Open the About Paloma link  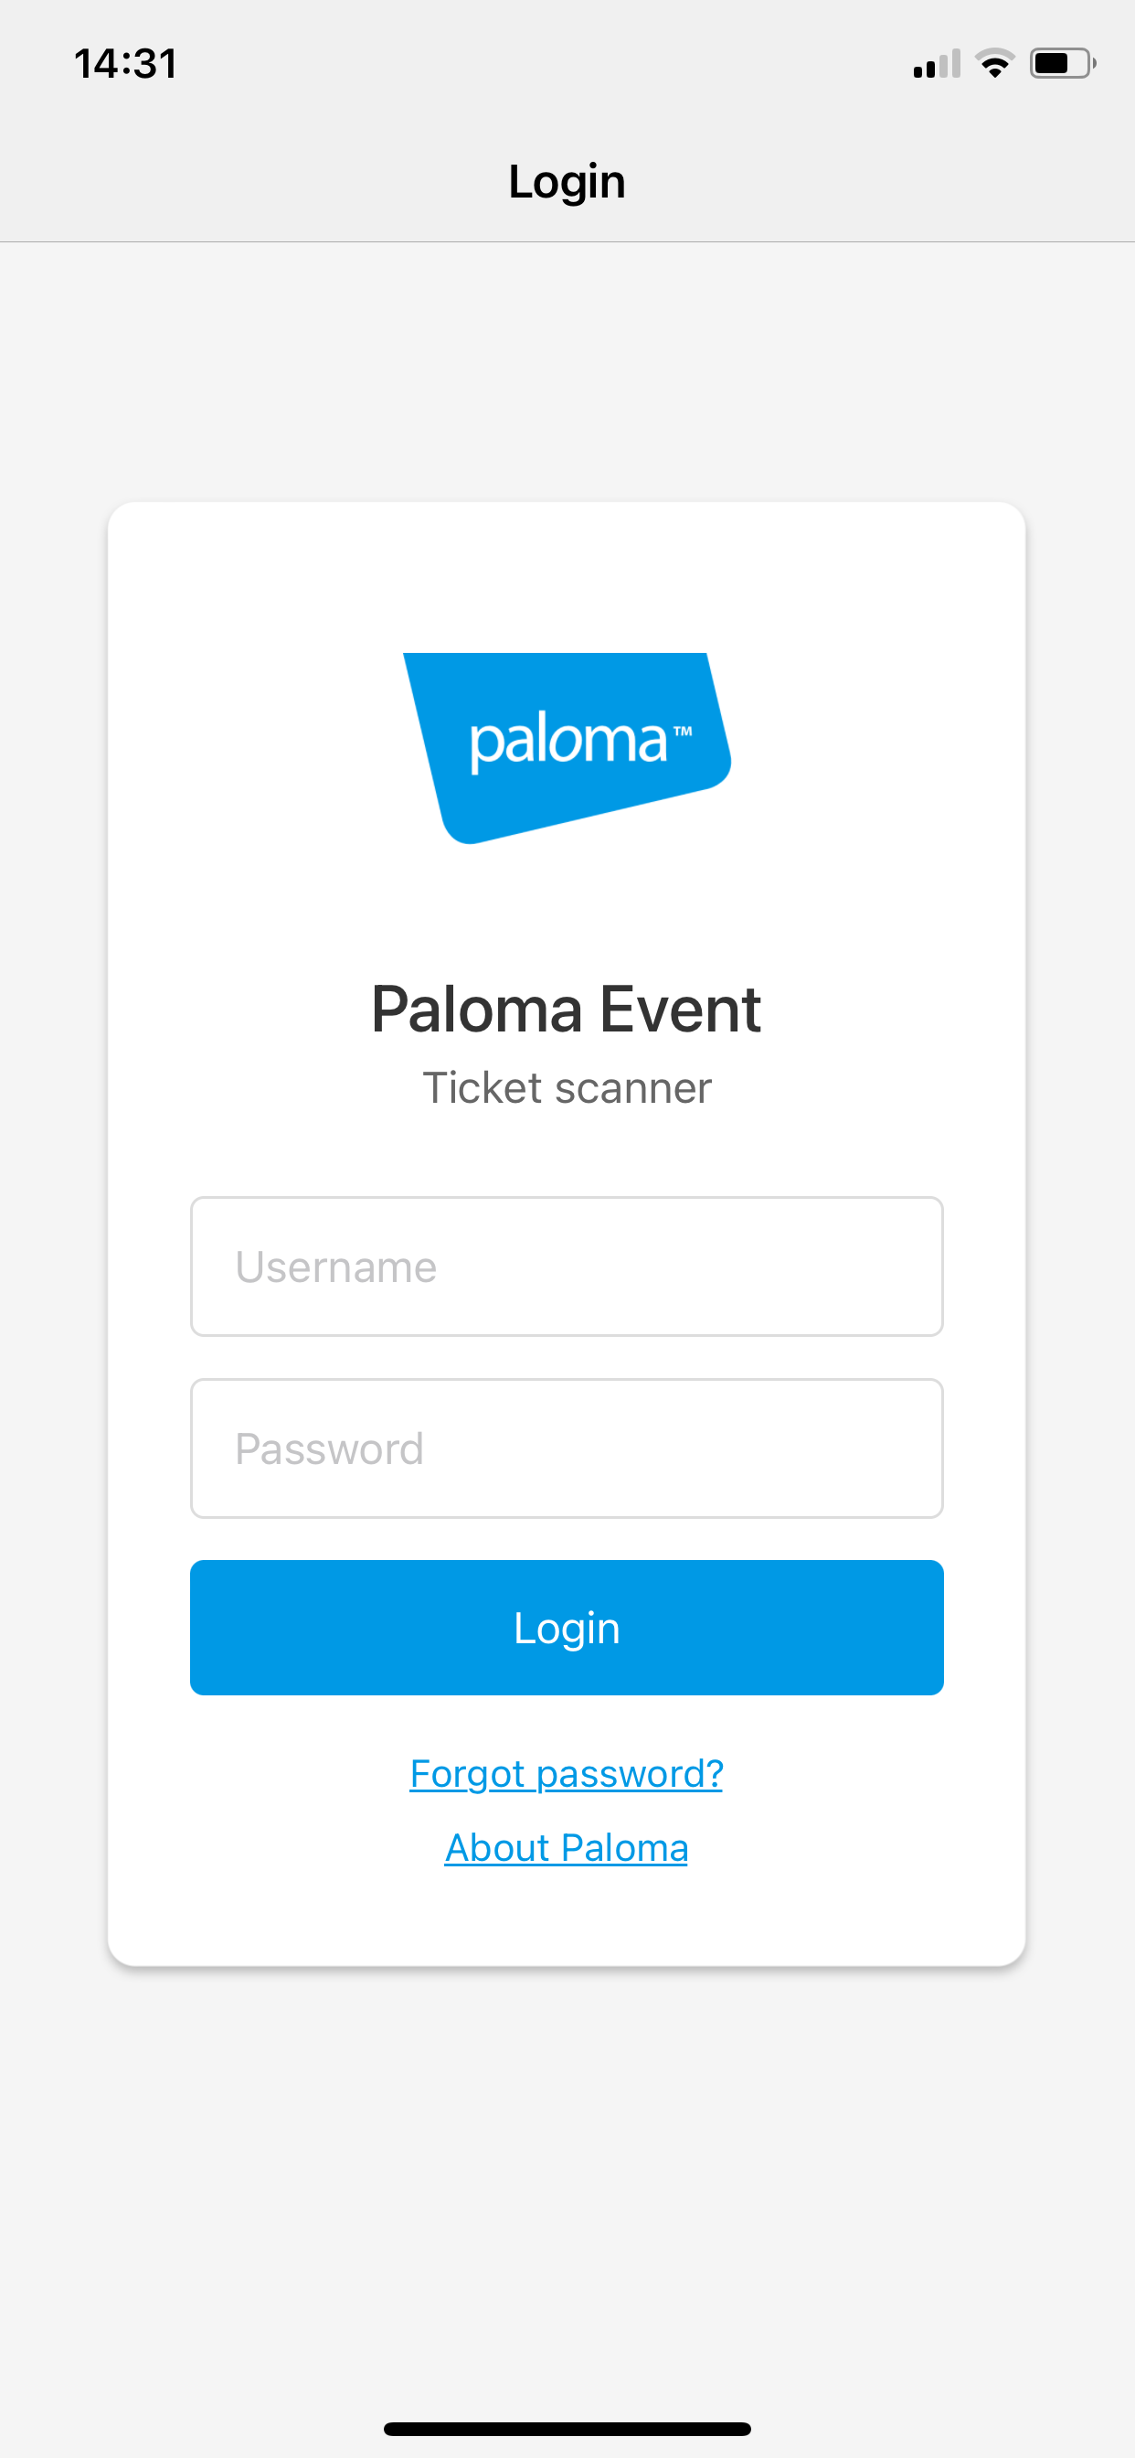567,1847
